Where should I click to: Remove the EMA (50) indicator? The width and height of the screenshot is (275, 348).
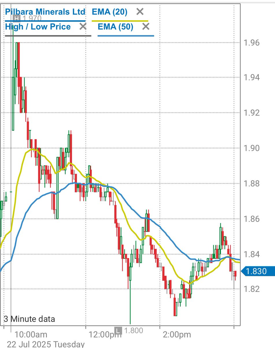[146, 27]
